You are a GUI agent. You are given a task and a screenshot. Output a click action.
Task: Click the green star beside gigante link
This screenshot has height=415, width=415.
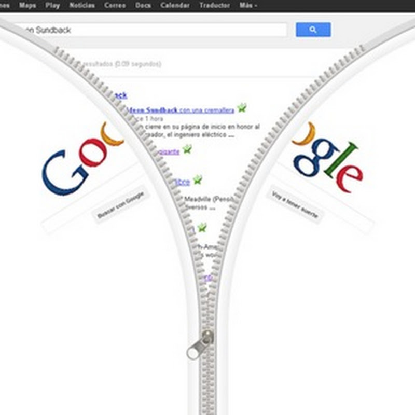click(187, 149)
